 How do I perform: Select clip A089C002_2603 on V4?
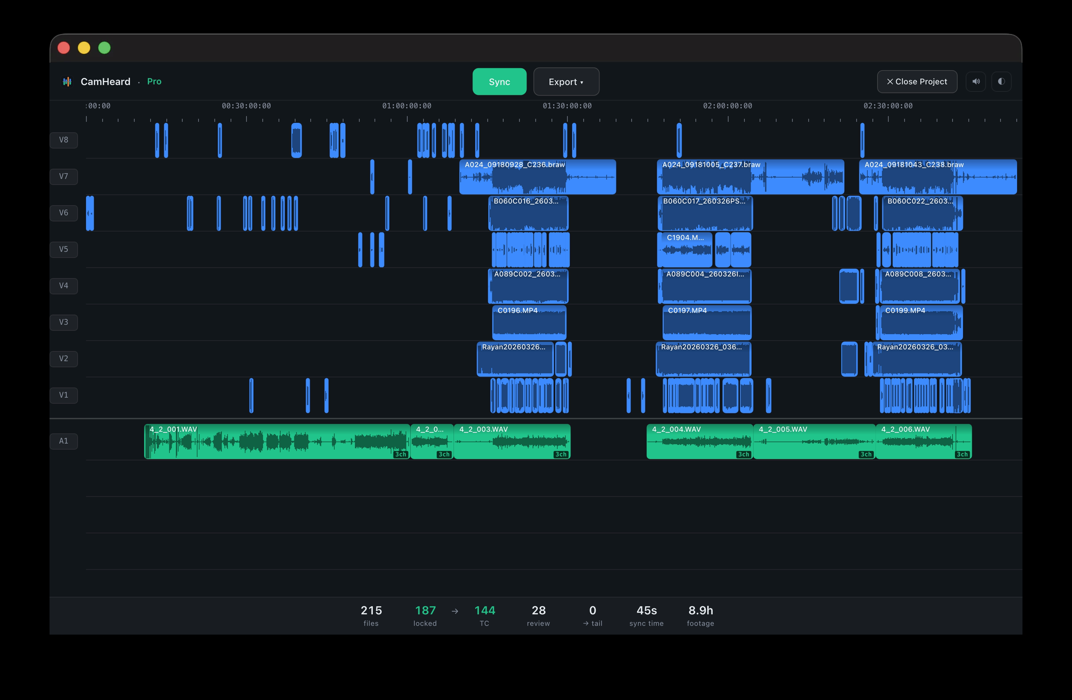(528, 286)
